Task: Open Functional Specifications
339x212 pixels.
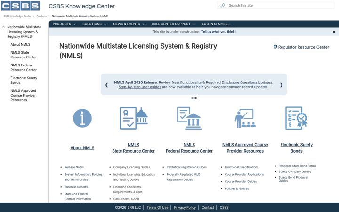Action: [x=242, y=167]
